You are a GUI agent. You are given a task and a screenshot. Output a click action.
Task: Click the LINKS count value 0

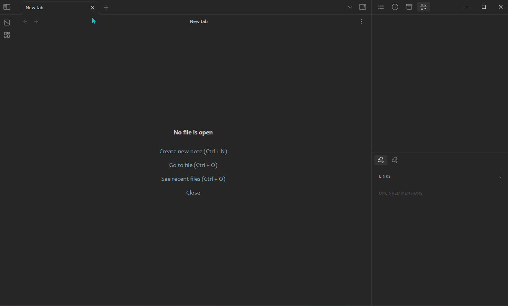[x=500, y=177]
